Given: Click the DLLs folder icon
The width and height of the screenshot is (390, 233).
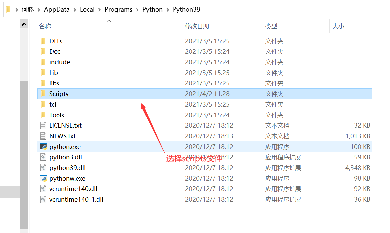Looking at the screenshot, I should pos(43,41).
